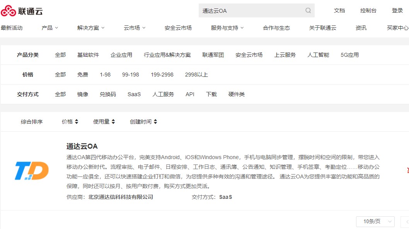Open the 控制台 link

click(x=368, y=10)
